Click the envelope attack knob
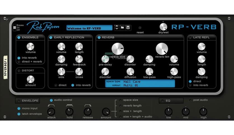 [x=51, y=112]
